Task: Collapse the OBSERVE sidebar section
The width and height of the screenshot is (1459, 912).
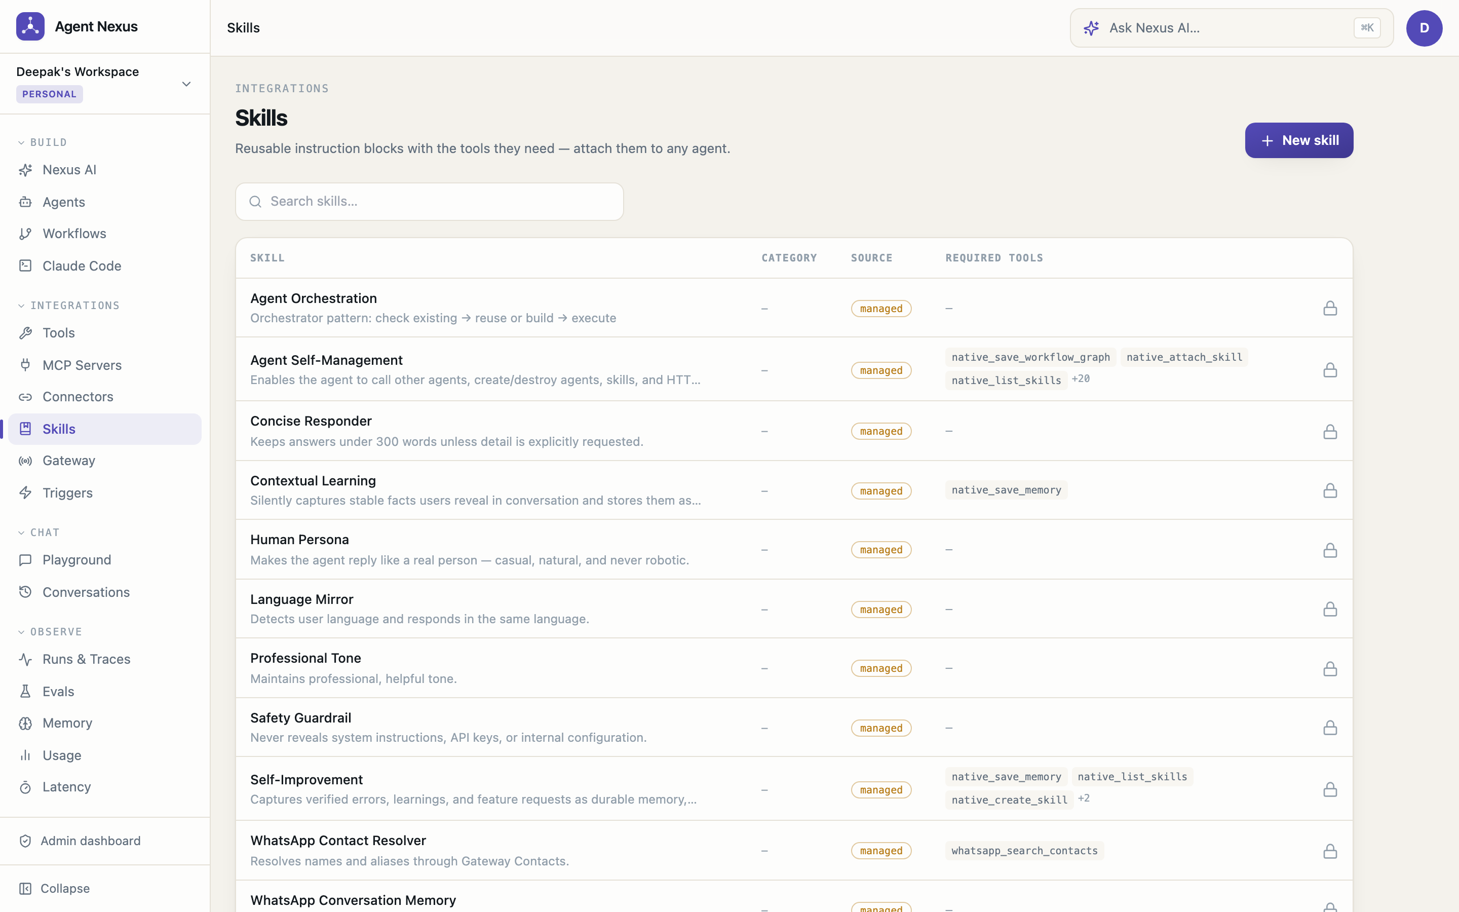Action: tap(21, 632)
